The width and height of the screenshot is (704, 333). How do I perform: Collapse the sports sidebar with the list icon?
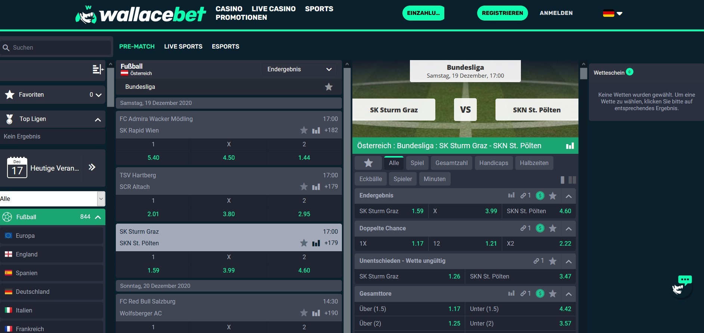coord(98,69)
